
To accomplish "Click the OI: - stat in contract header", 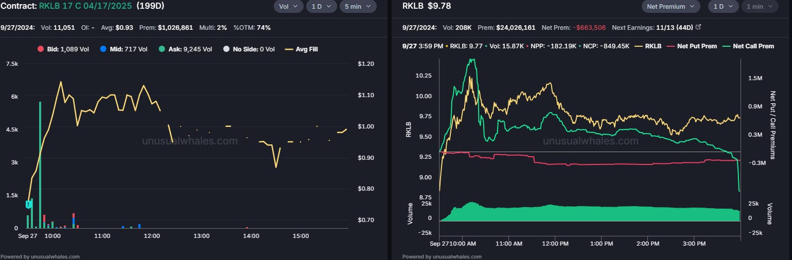I will point(87,27).
